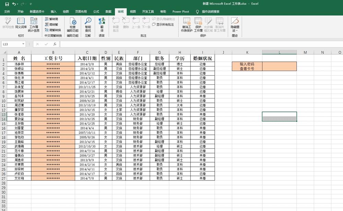Open 智能查找 smart lookup

[x=88, y=24]
